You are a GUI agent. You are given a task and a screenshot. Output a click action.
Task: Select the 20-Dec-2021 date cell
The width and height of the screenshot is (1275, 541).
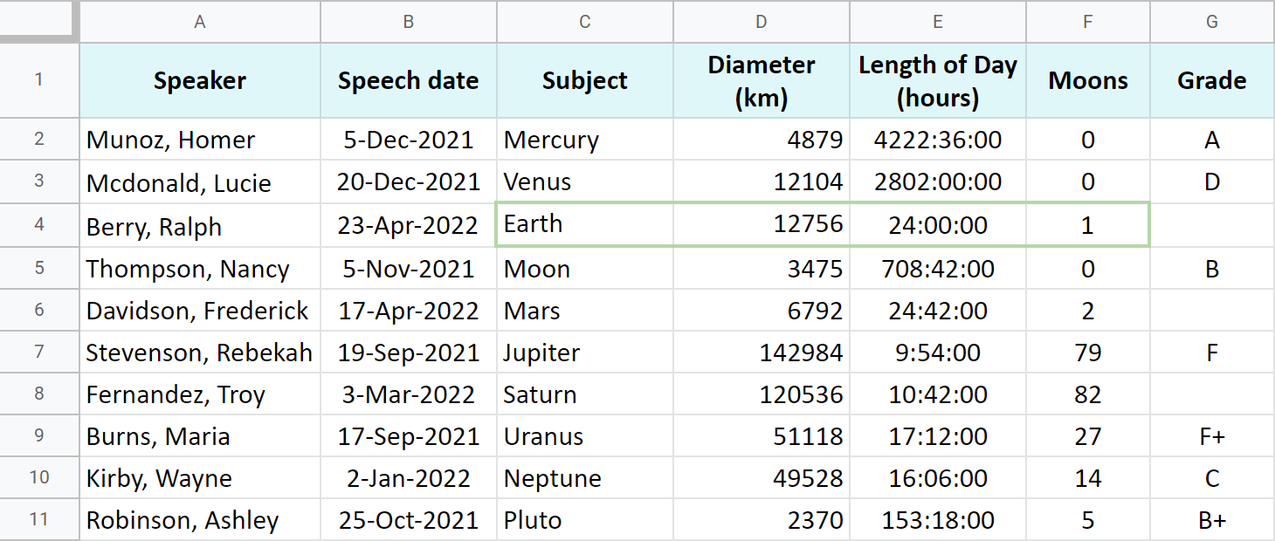(408, 181)
